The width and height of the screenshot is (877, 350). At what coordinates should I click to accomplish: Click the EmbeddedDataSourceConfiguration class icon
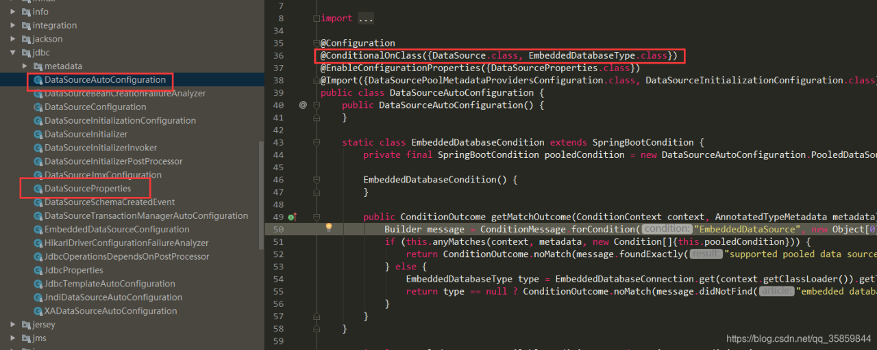coord(38,230)
